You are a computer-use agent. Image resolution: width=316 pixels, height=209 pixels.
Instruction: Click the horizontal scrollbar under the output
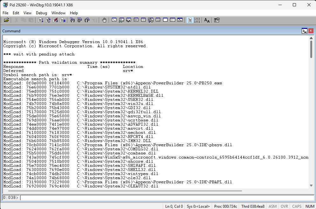[127, 191]
